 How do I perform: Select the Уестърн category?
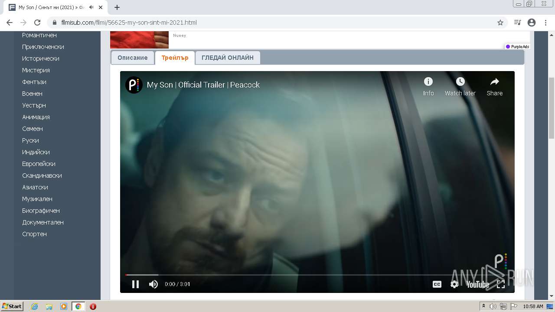34,105
